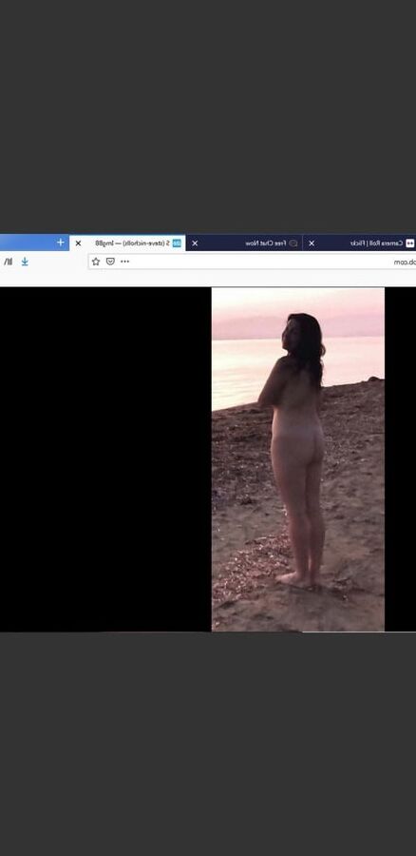Close the Free Chat Now tab
The image size is (416, 856).
[195, 243]
